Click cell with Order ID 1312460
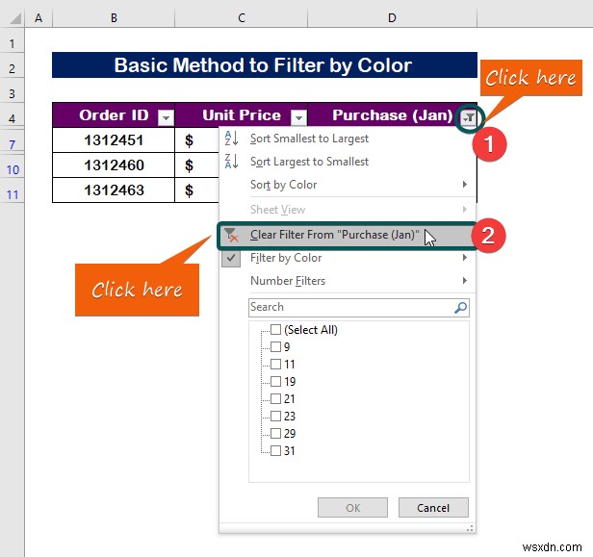The image size is (593, 557). coord(114,165)
